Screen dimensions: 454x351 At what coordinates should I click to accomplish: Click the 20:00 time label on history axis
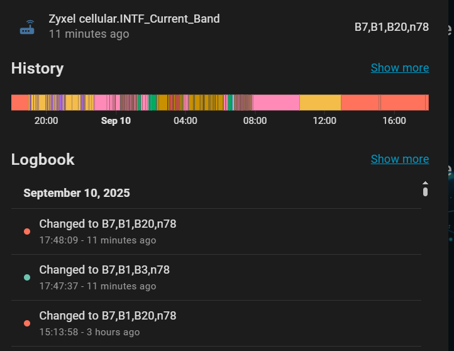46,121
